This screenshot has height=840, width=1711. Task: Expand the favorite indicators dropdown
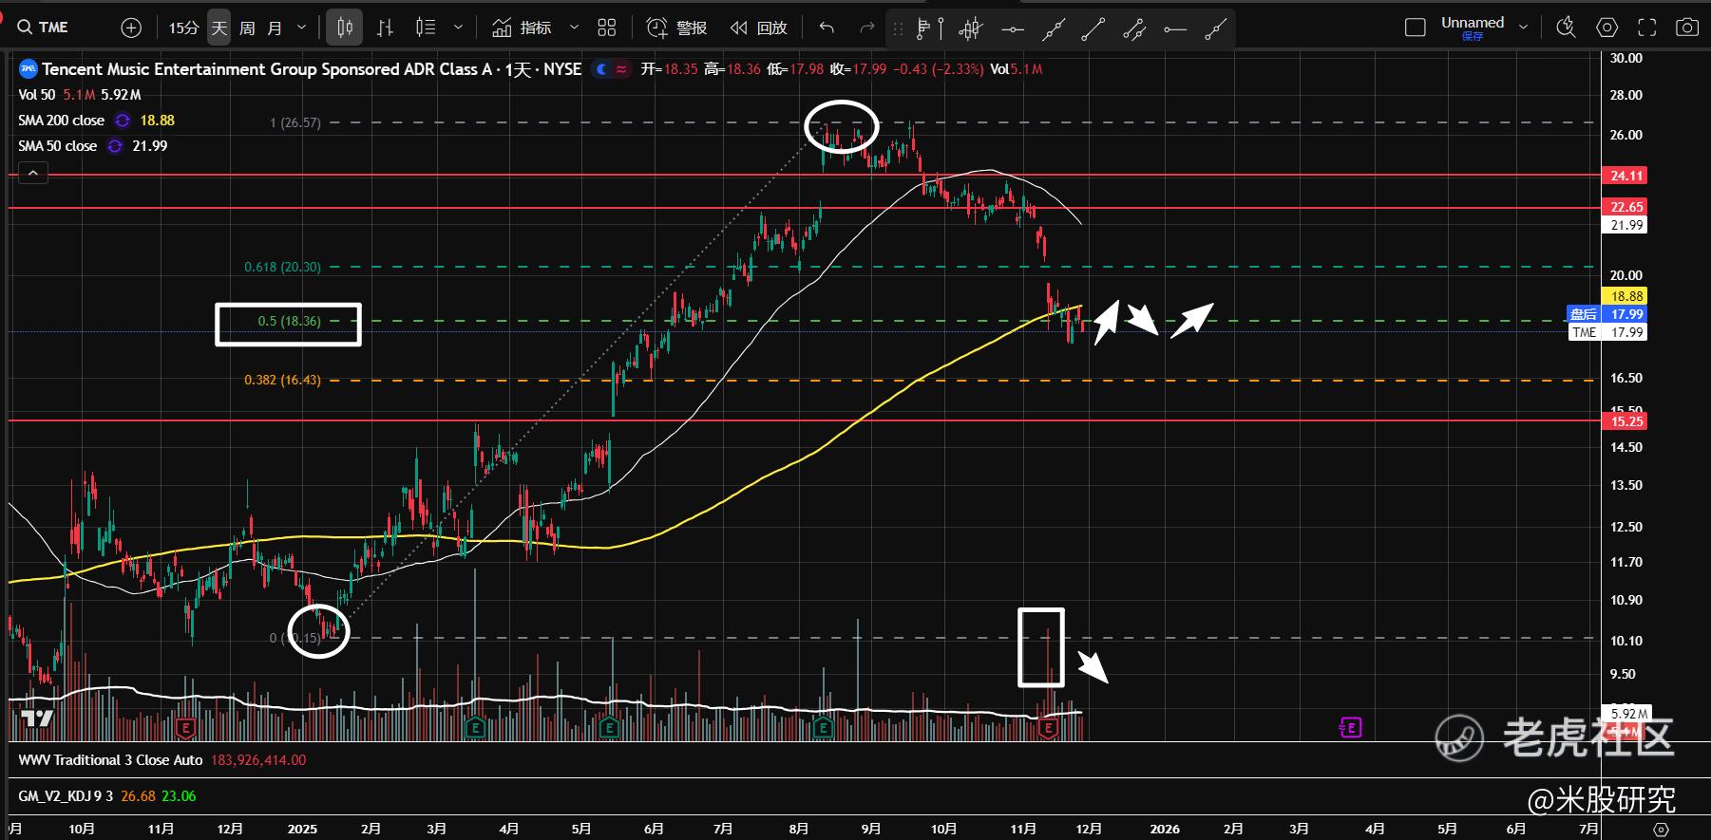tap(574, 28)
